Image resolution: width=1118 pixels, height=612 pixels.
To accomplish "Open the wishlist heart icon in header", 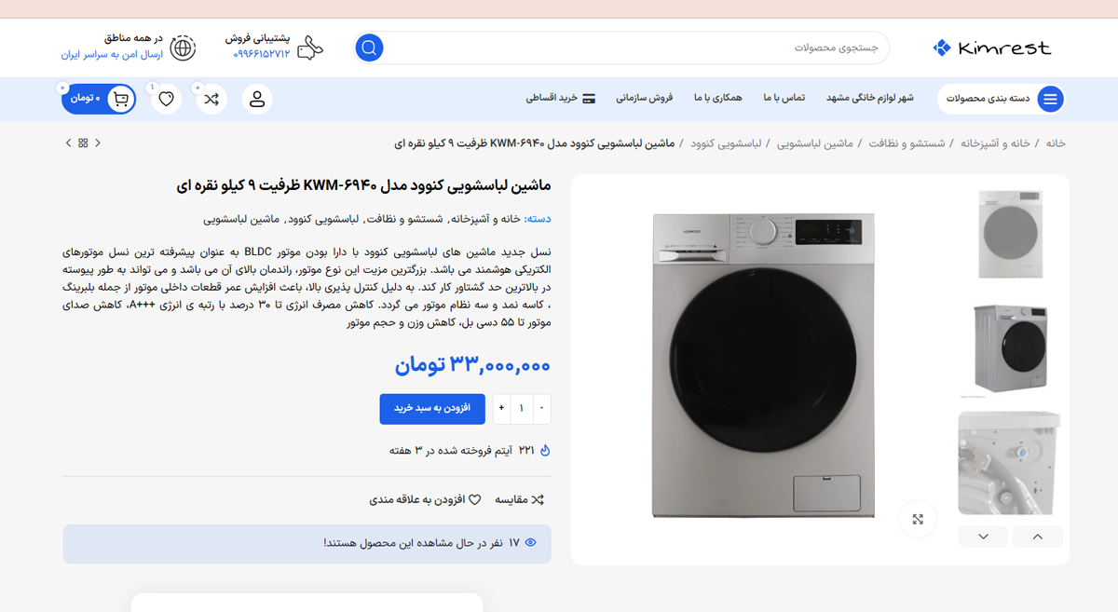I will pos(166,99).
